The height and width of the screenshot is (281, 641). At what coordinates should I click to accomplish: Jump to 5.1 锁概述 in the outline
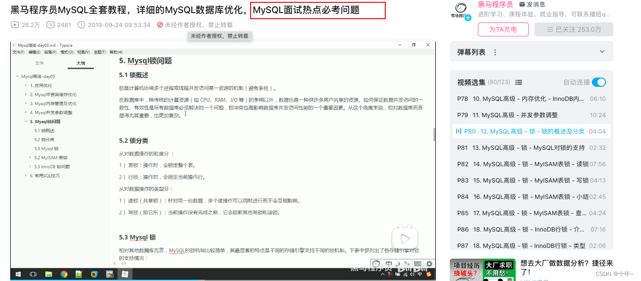click(44, 131)
